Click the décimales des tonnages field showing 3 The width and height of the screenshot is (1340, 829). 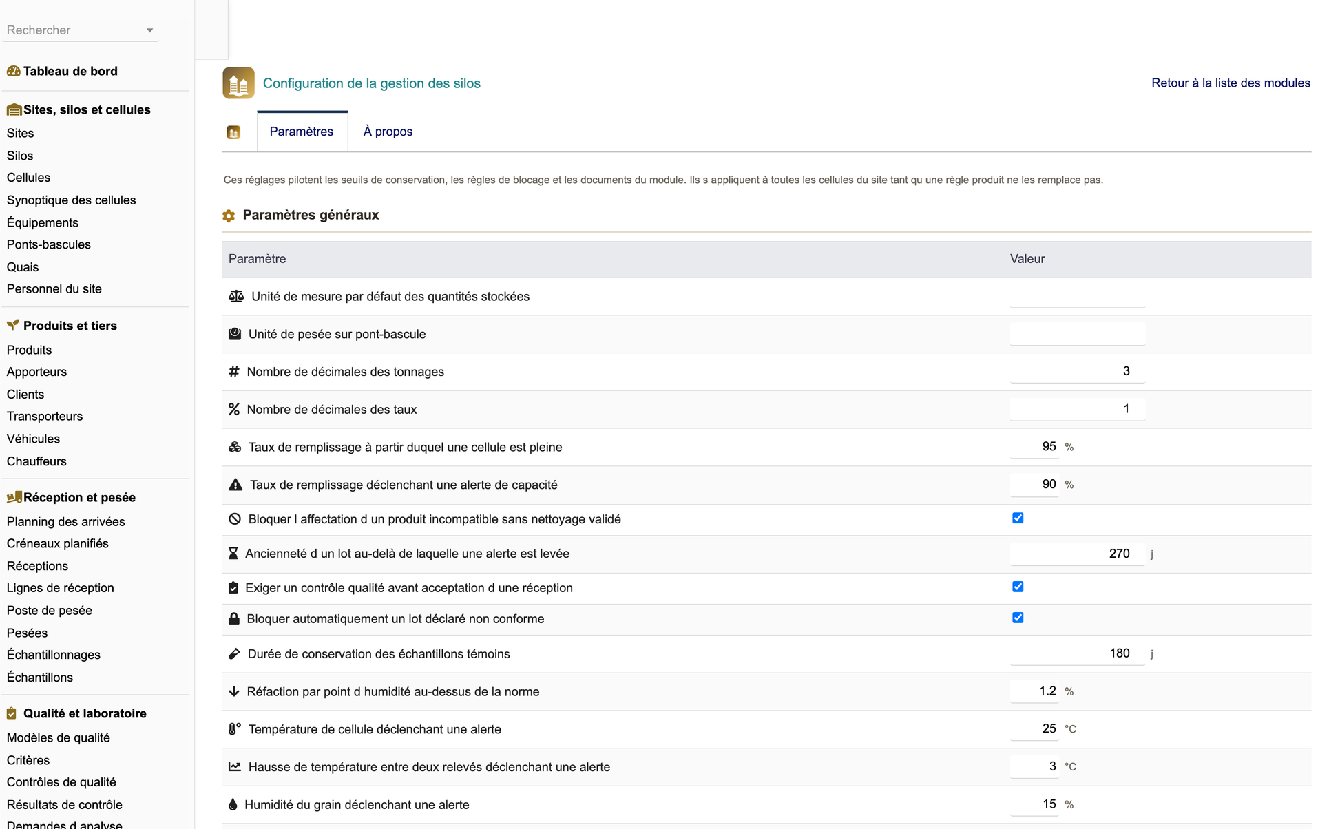point(1078,371)
